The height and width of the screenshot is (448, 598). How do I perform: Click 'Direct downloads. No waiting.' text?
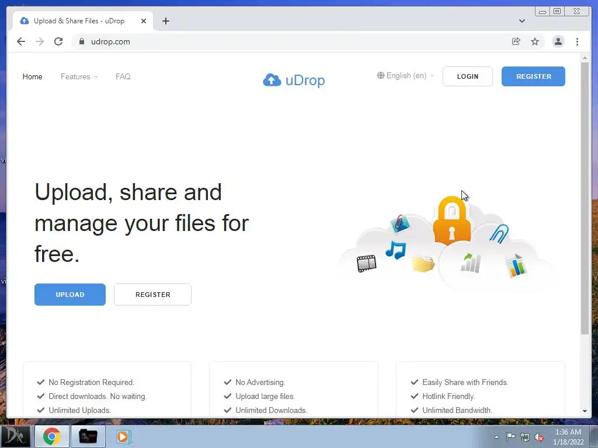coord(98,396)
